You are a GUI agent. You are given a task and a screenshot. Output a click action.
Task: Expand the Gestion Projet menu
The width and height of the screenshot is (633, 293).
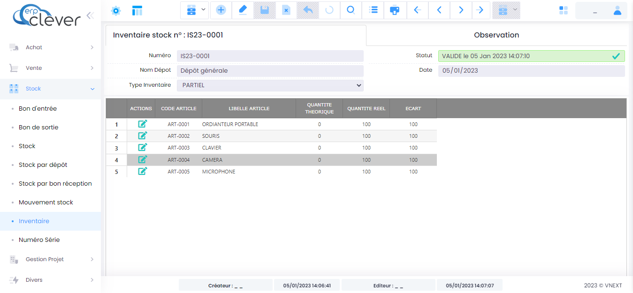click(51, 259)
